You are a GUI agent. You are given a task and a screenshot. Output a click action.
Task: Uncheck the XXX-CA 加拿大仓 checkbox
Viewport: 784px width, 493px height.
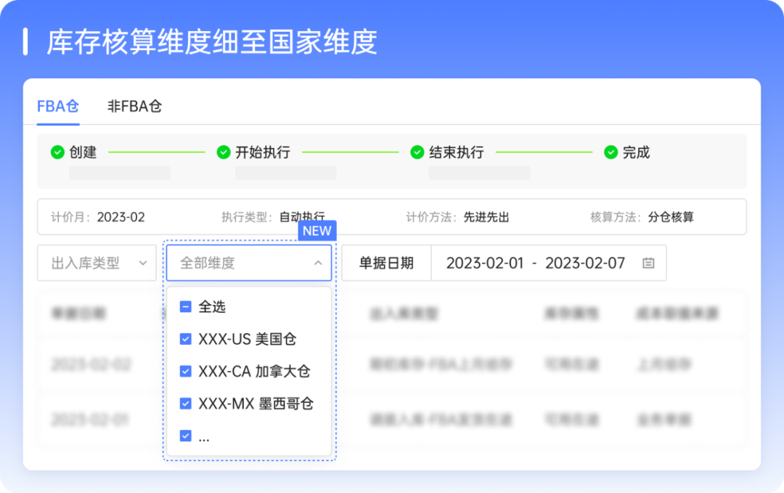click(186, 372)
